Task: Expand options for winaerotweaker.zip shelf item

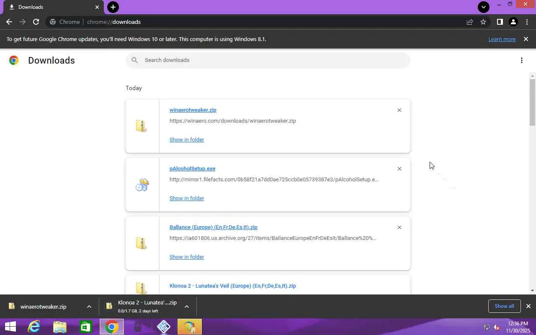Action: (x=89, y=307)
